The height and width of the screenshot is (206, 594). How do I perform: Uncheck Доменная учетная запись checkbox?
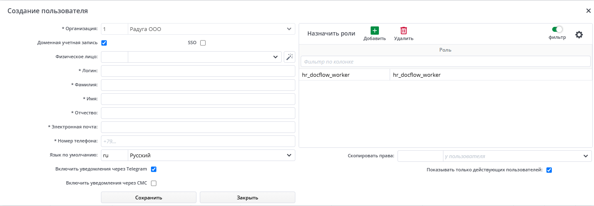pyautogui.click(x=104, y=43)
